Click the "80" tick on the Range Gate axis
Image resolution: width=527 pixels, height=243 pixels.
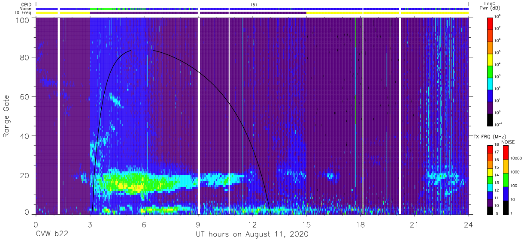pos(24,57)
